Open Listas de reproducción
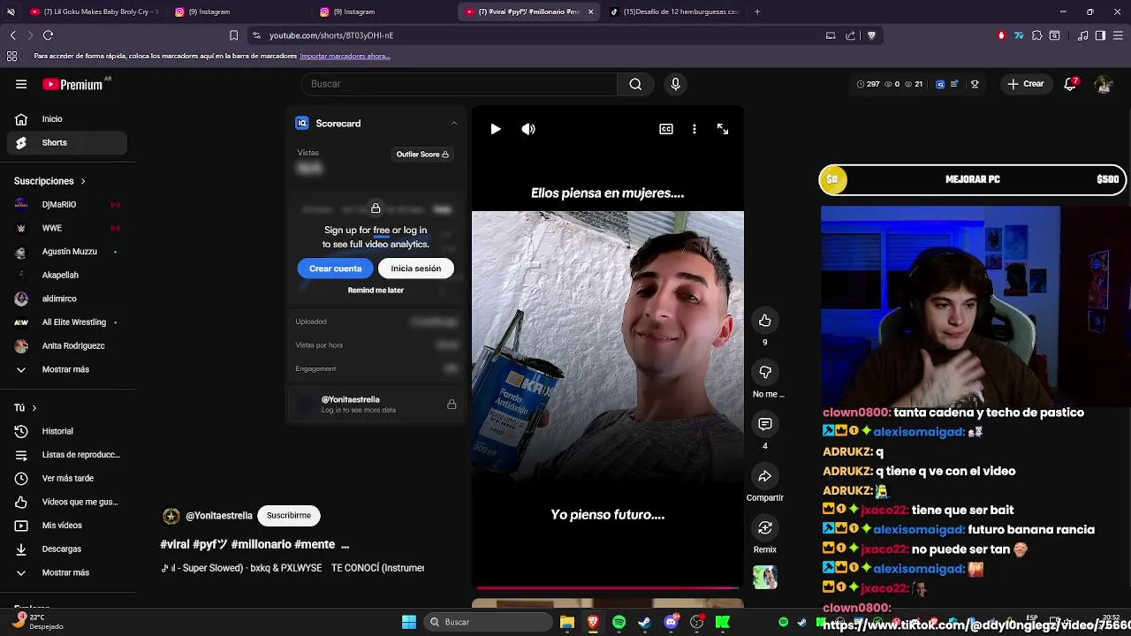Screen dimensions: 1131x636 click(x=67, y=455)
